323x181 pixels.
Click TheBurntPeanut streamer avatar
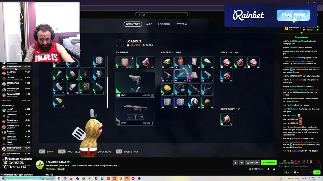click(x=40, y=165)
